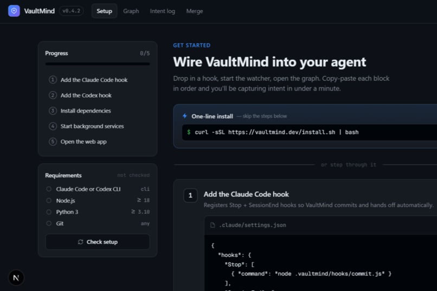Click the Stop hook command line in JSON
The width and height of the screenshot is (437, 291).
pyautogui.click(x=311, y=274)
